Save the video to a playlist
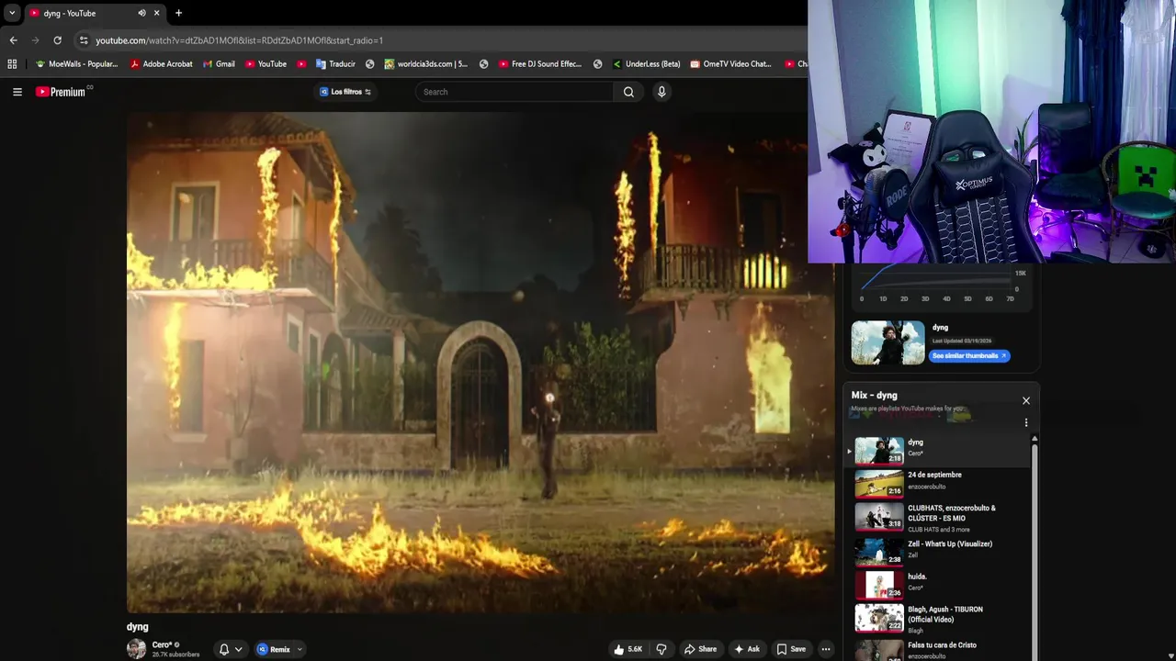Screen dimensions: 1176x661 click(791, 649)
